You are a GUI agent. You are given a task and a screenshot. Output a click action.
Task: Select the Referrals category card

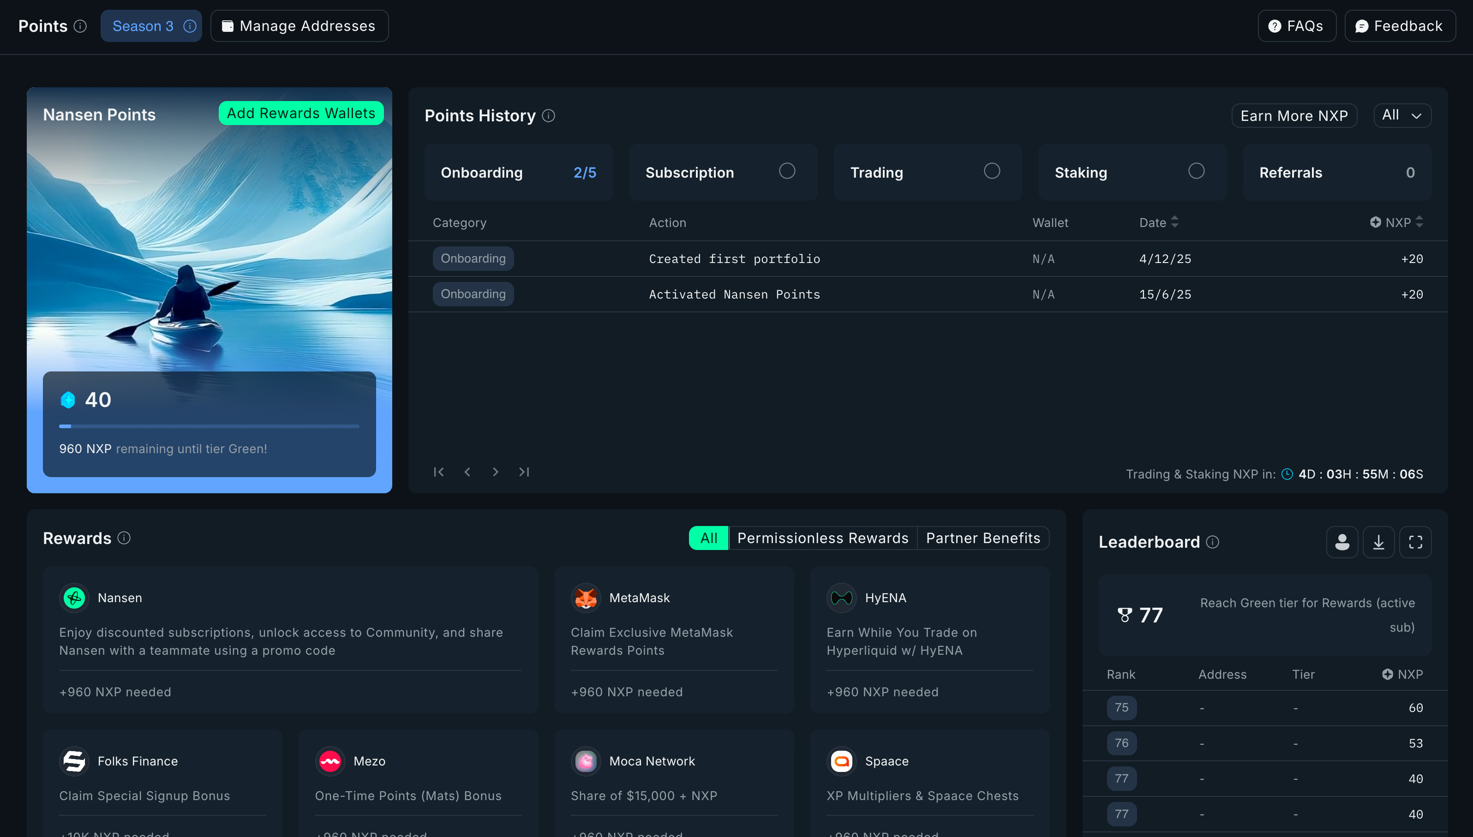coord(1337,172)
